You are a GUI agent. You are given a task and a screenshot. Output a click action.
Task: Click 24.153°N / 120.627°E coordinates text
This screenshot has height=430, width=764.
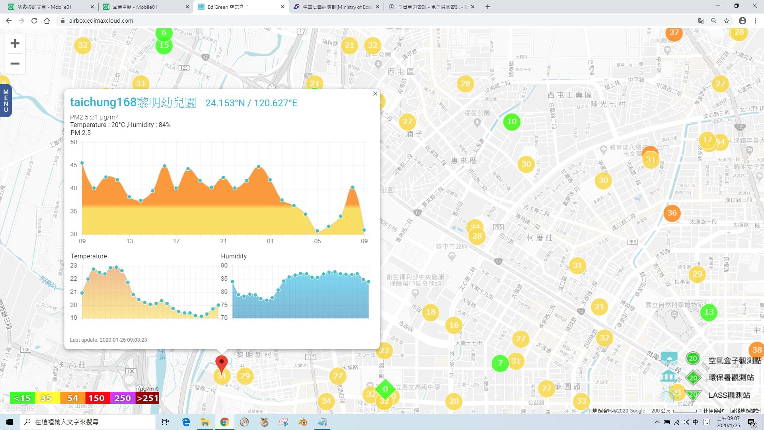click(x=251, y=103)
